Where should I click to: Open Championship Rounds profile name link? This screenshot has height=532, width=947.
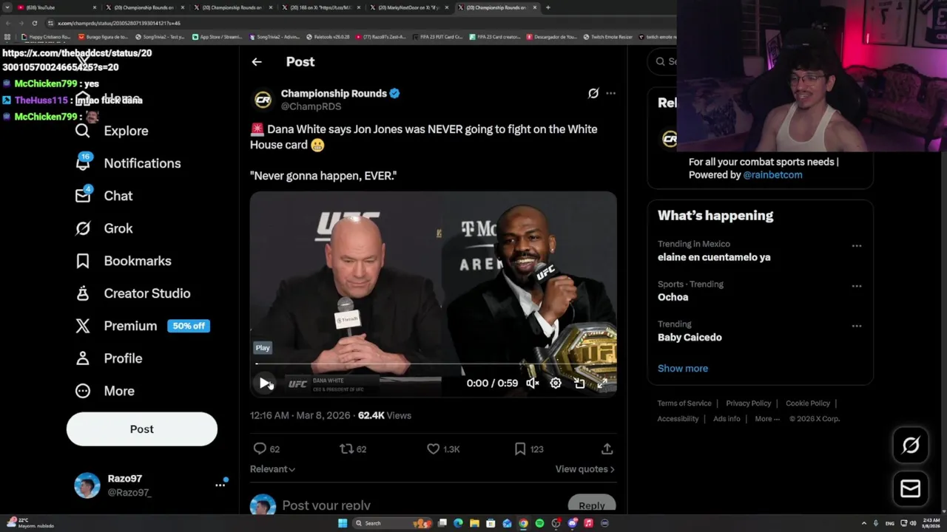(x=334, y=94)
